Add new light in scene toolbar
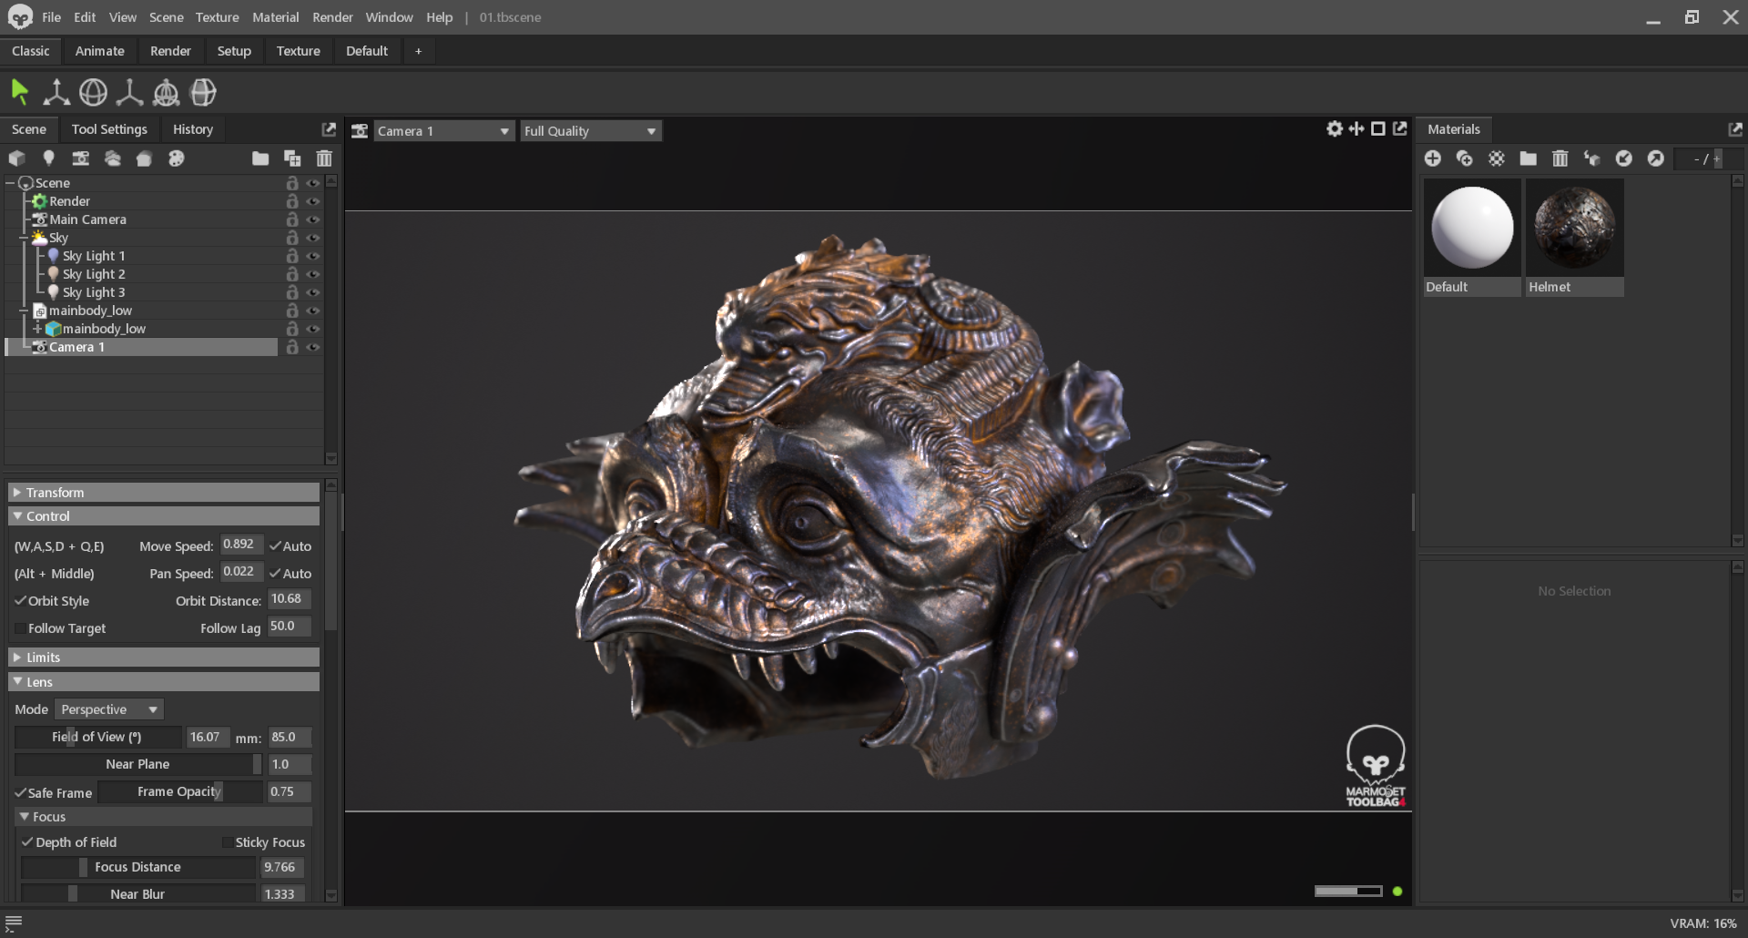This screenshot has height=938, width=1748. (x=48, y=158)
